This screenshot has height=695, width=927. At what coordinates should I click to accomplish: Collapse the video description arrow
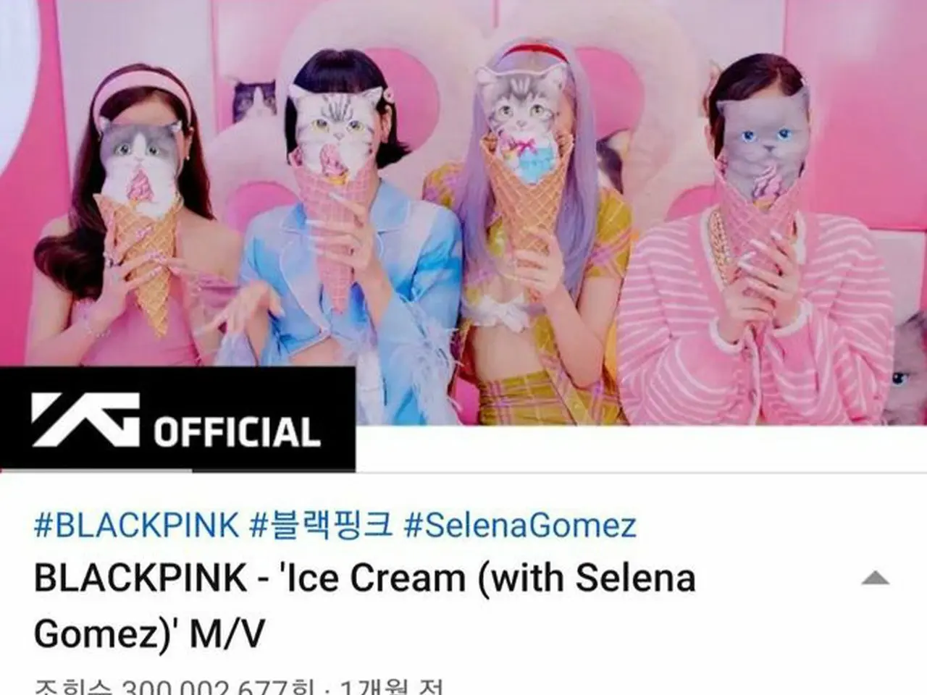(875, 578)
